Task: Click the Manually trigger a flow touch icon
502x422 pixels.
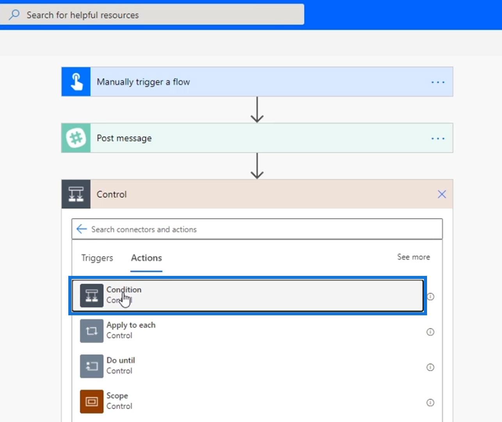Action: 76,82
